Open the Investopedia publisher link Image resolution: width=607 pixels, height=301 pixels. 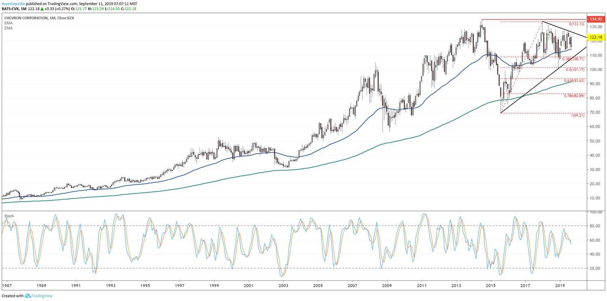click(13, 3)
